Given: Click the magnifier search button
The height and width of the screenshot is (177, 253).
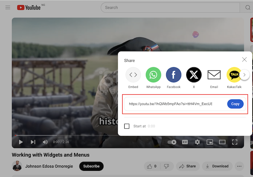Looking at the screenshot, I should (x=247, y=8).
